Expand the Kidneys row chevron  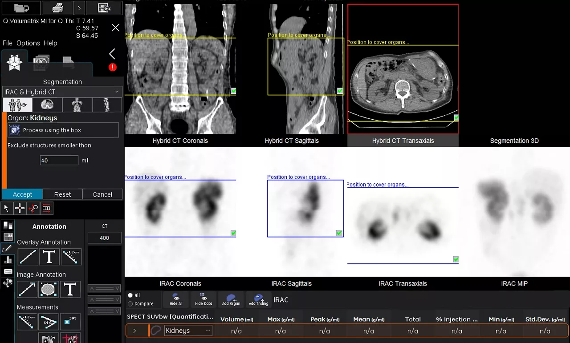pos(135,331)
